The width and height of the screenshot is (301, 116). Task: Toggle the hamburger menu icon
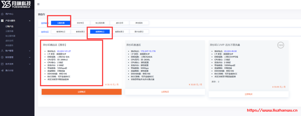coord(39,4)
